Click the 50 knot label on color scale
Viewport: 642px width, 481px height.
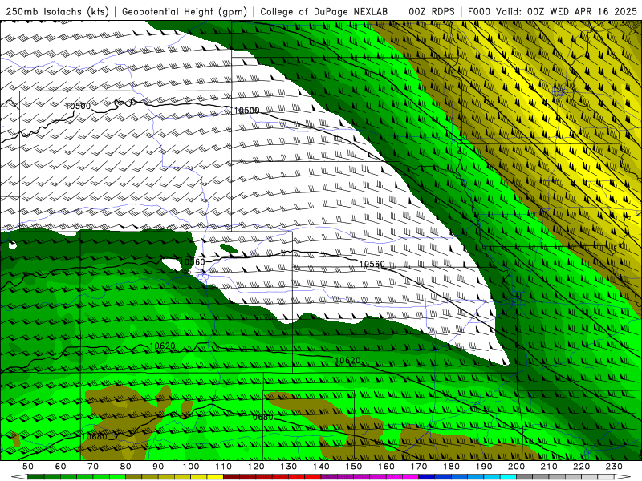pyautogui.click(x=28, y=467)
